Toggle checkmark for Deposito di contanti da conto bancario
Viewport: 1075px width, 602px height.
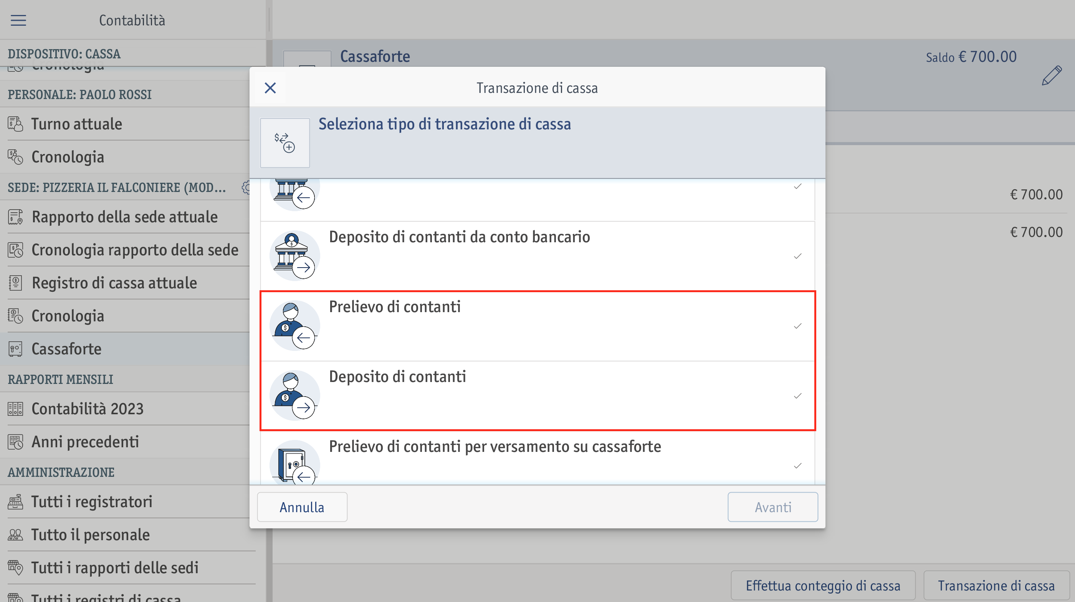[797, 256]
